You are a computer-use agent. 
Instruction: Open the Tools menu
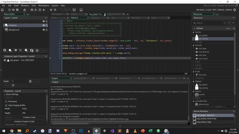[x=34, y=6]
